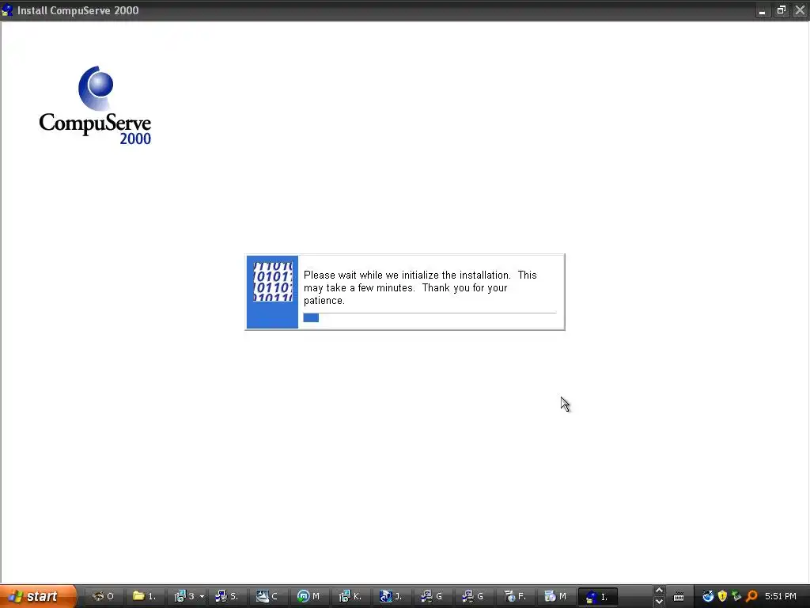The height and width of the screenshot is (608, 810).
Task: Click the orange magnifier tray icon
Action: point(751,597)
